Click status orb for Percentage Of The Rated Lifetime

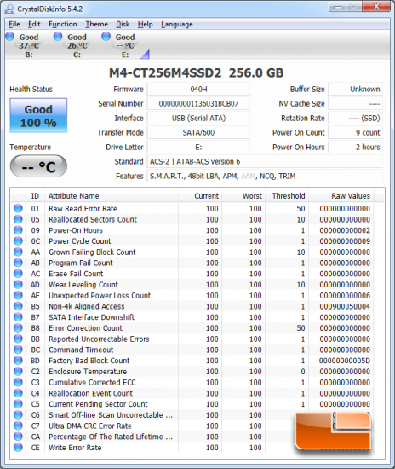tap(18, 437)
